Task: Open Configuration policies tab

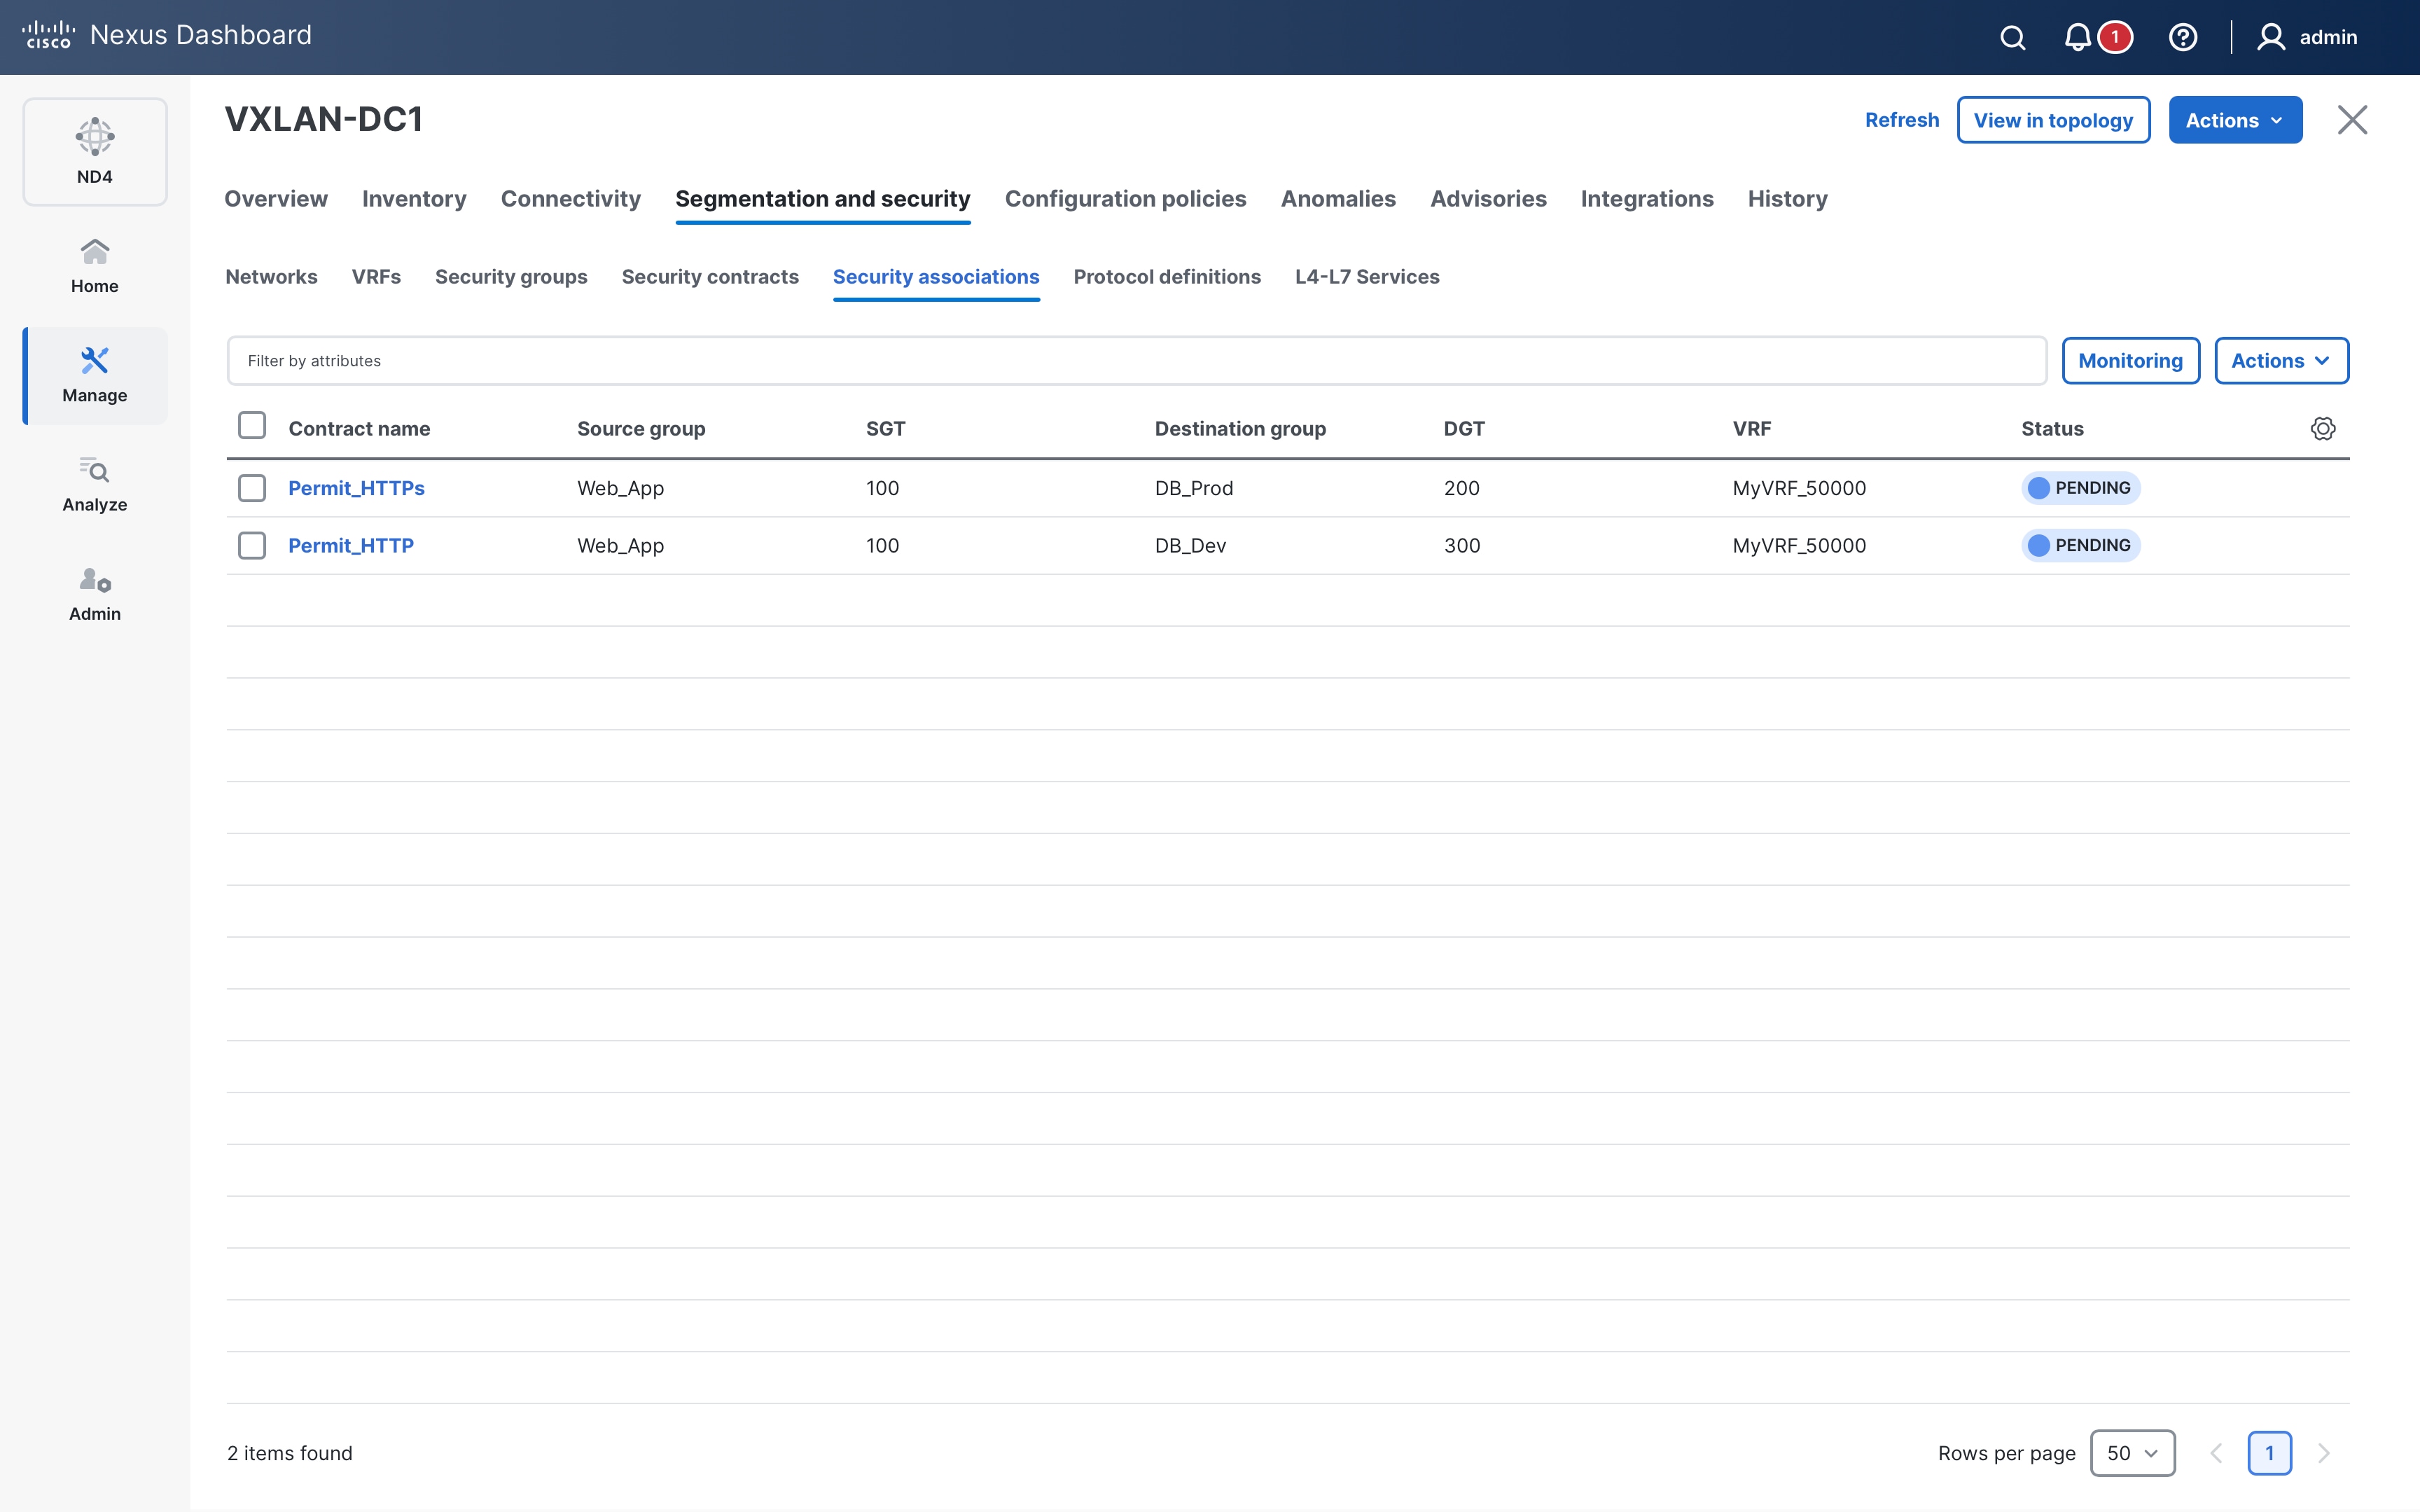Action: 1125,199
